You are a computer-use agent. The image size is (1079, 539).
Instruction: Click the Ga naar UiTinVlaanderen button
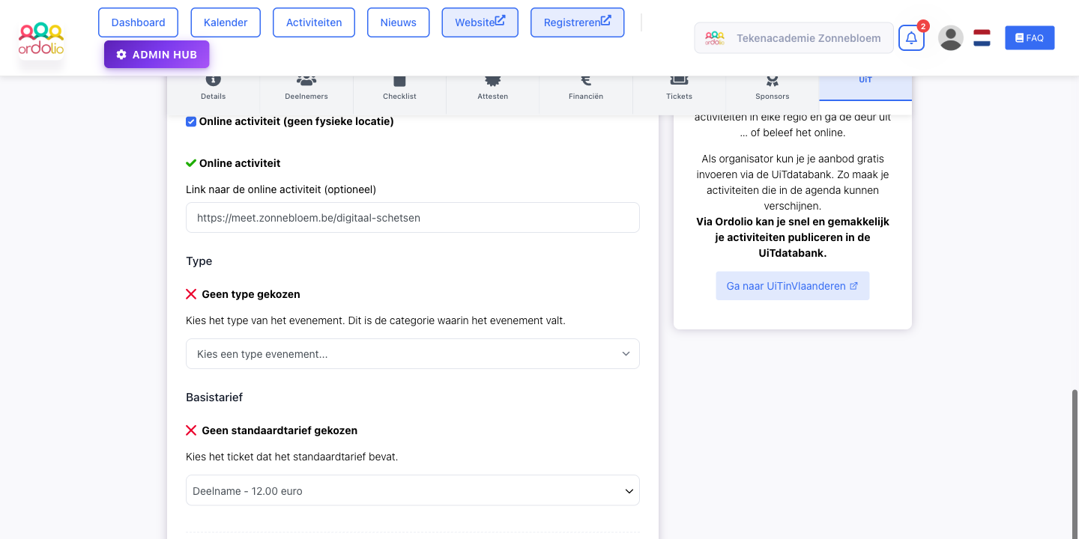pos(793,286)
